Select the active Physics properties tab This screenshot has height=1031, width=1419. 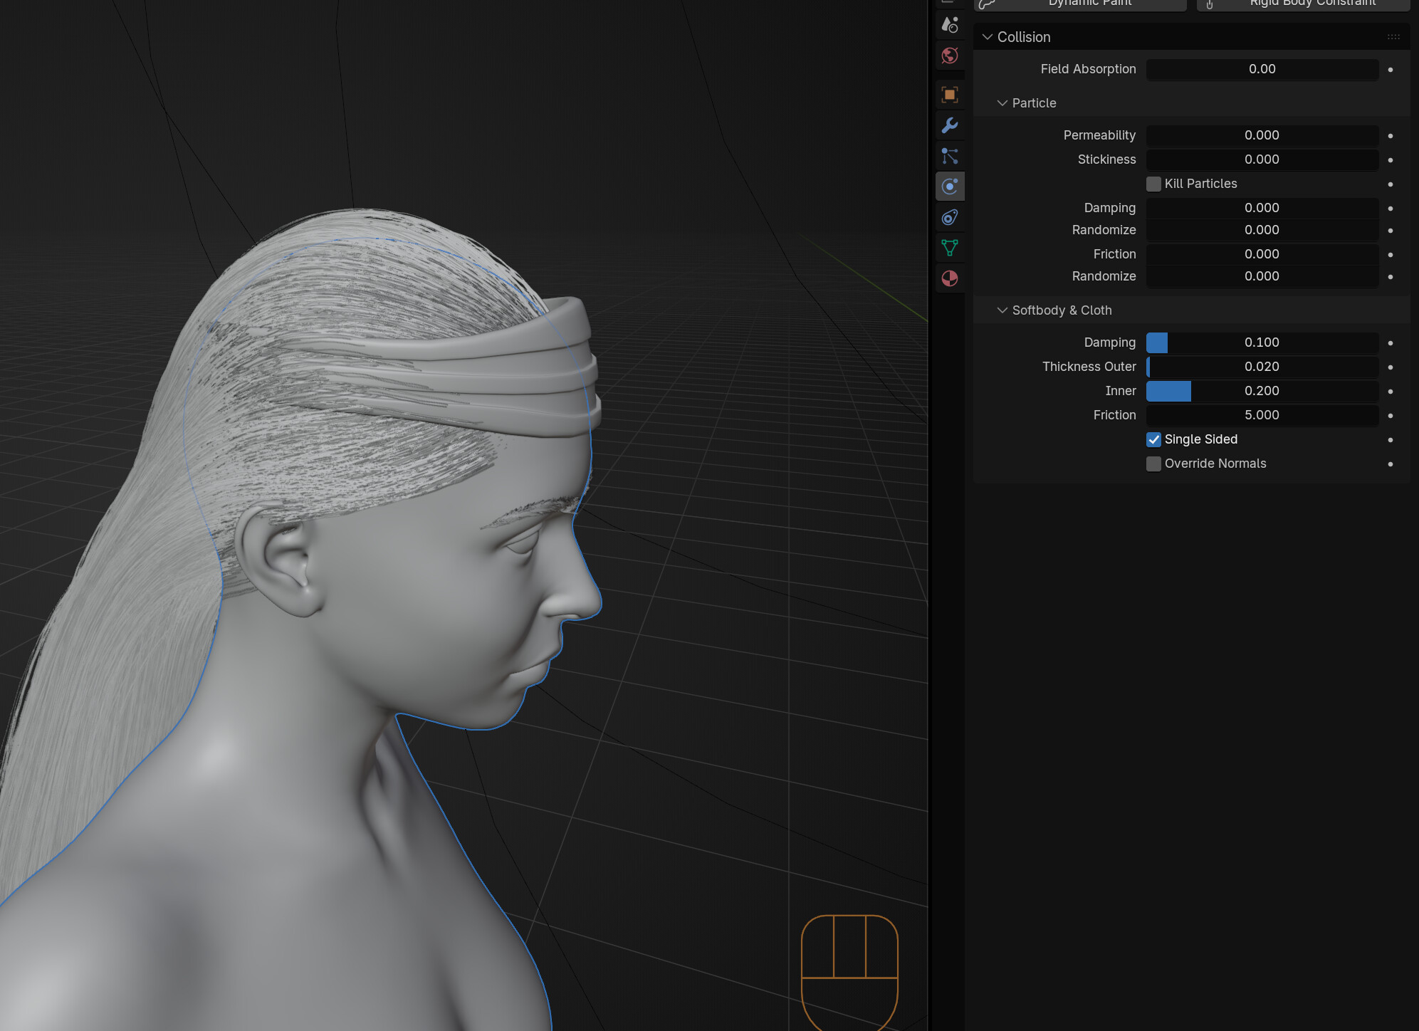[x=950, y=187]
